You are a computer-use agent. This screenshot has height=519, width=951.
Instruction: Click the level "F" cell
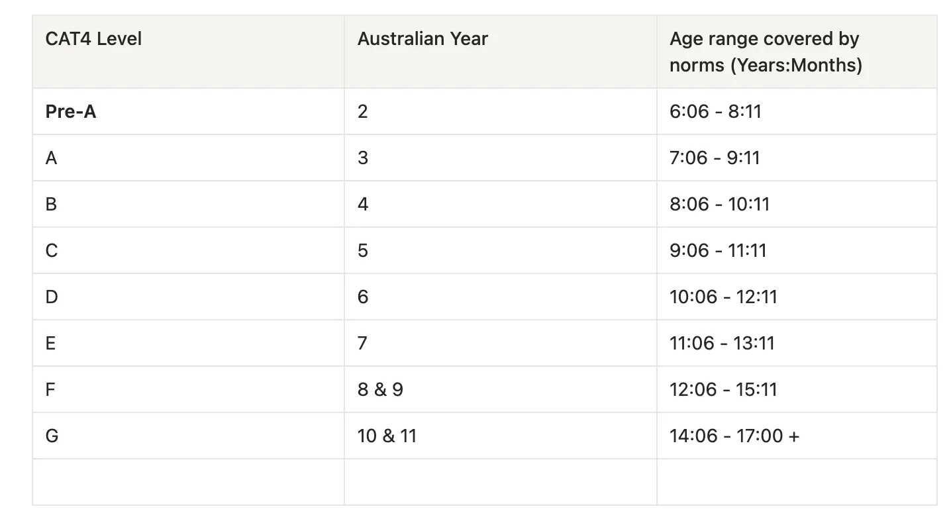click(51, 389)
